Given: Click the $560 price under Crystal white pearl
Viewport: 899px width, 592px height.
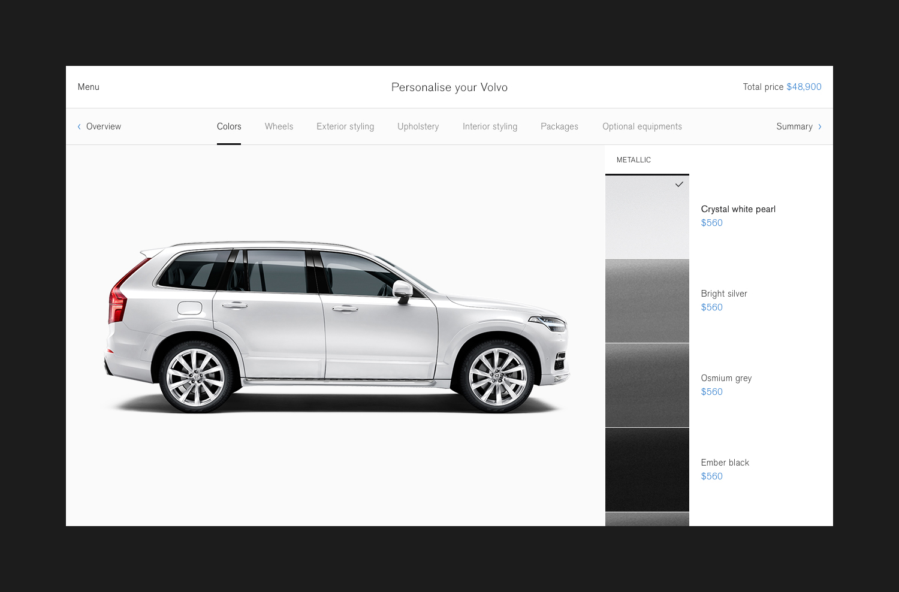Looking at the screenshot, I should pyautogui.click(x=712, y=223).
